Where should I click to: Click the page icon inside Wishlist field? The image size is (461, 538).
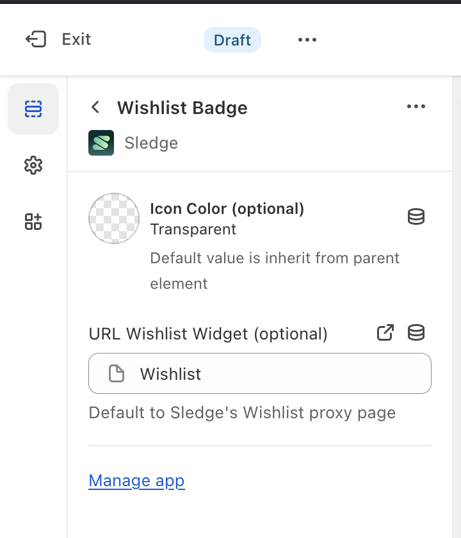point(117,373)
